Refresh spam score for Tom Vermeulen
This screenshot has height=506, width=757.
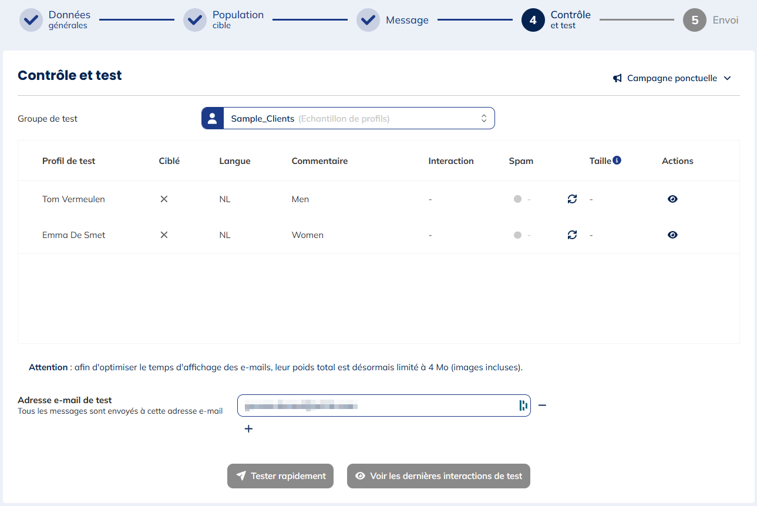(x=572, y=199)
